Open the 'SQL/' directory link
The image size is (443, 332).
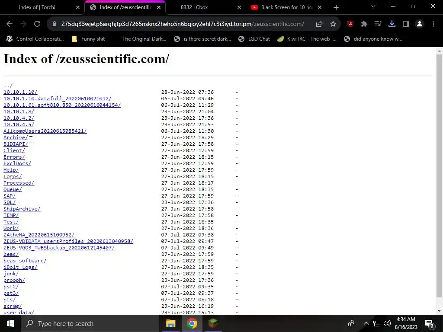[x=10, y=202]
